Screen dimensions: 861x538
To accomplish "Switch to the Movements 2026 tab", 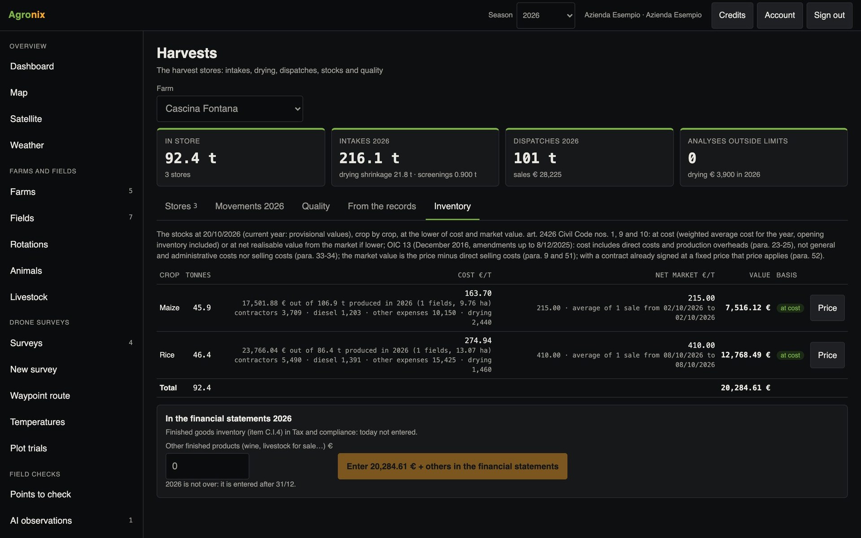I will [249, 206].
